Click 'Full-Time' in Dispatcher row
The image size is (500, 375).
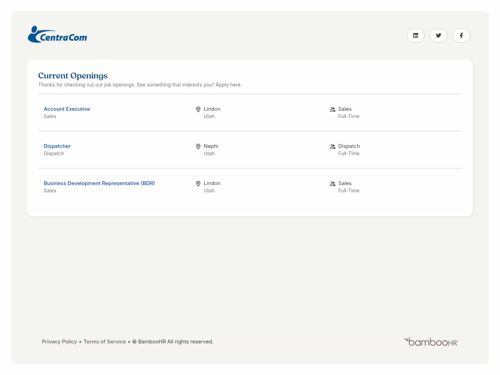pos(349,153)
